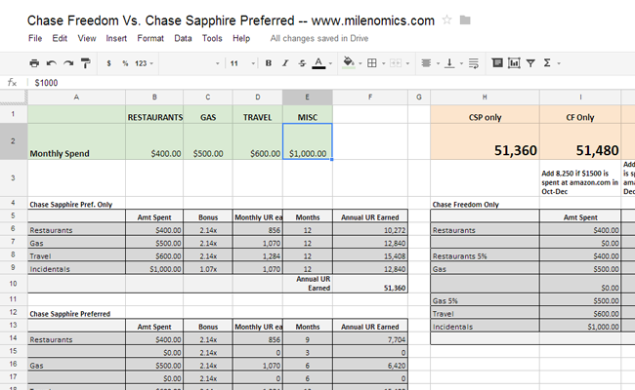
Task: Open the Help menu
Action: (241, 38)
